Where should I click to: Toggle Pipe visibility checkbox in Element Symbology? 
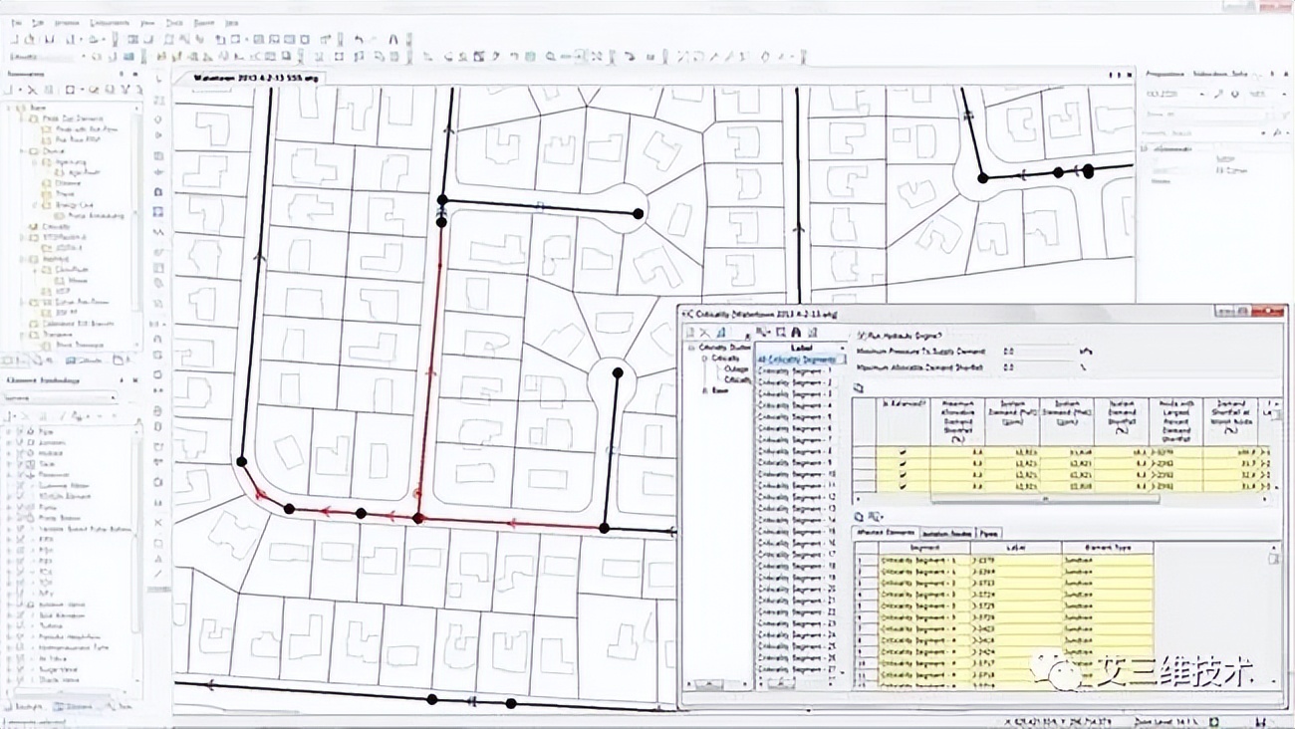click(x=20, y=431)
